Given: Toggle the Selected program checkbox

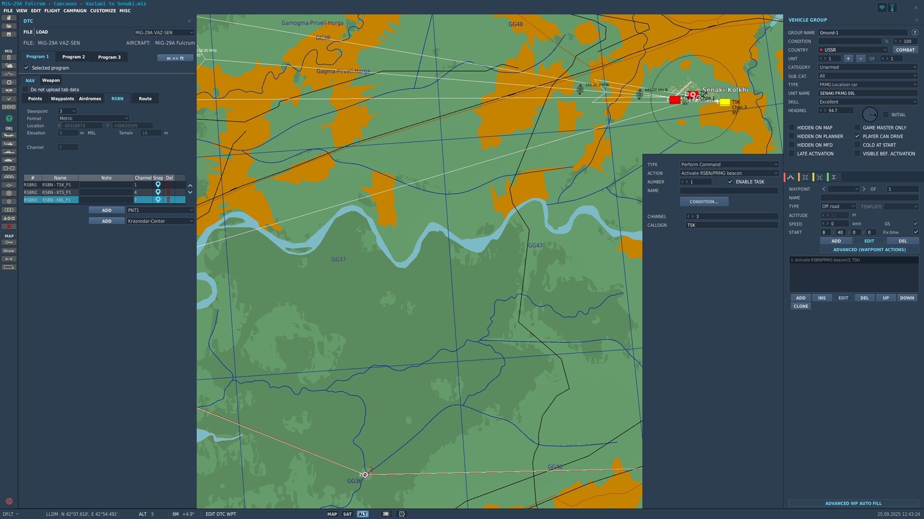Looking at the screenshot, I should 26,68.
